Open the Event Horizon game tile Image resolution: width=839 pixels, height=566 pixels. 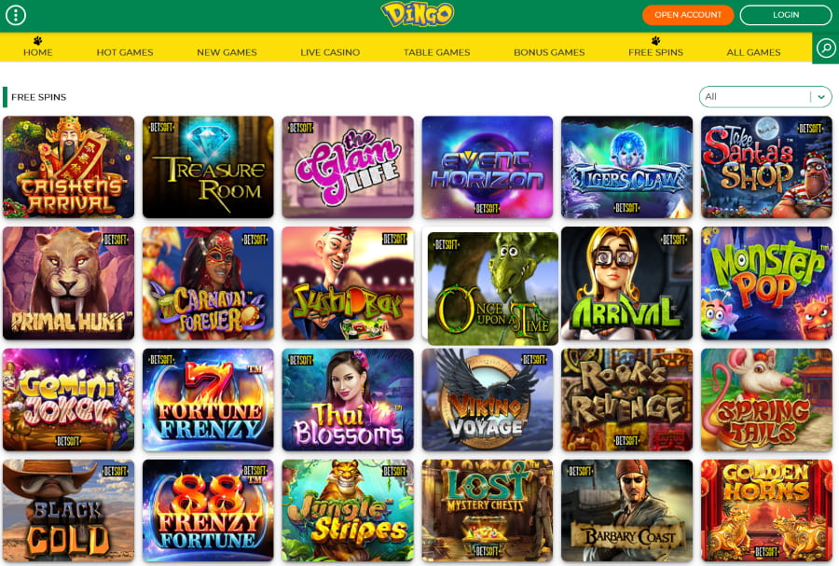[x=488, y=167]
